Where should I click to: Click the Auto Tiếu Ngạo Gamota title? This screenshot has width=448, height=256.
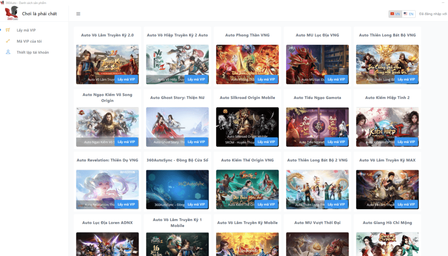pyautogui.click(x=317, y=98)
